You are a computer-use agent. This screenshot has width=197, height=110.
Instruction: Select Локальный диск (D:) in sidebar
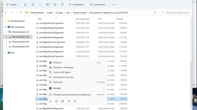pyautogui.click(x=18, y=37)
